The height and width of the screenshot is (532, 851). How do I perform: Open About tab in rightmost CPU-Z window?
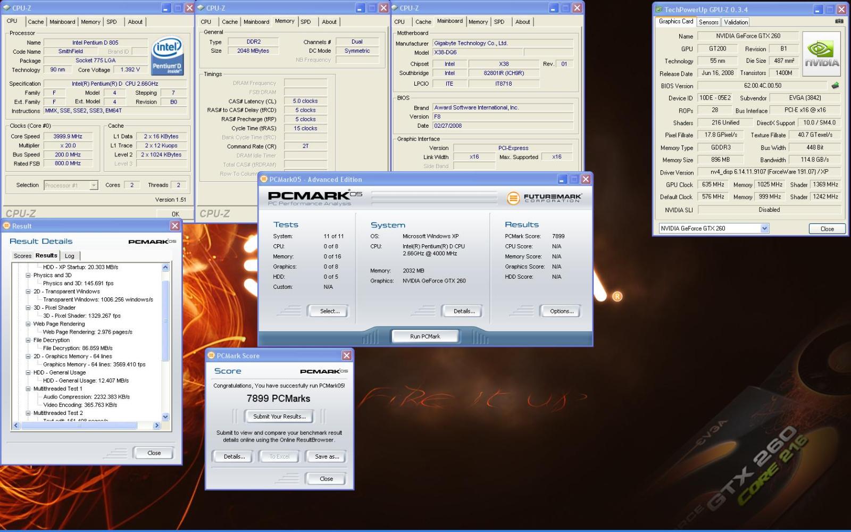(x=522, y=22)
